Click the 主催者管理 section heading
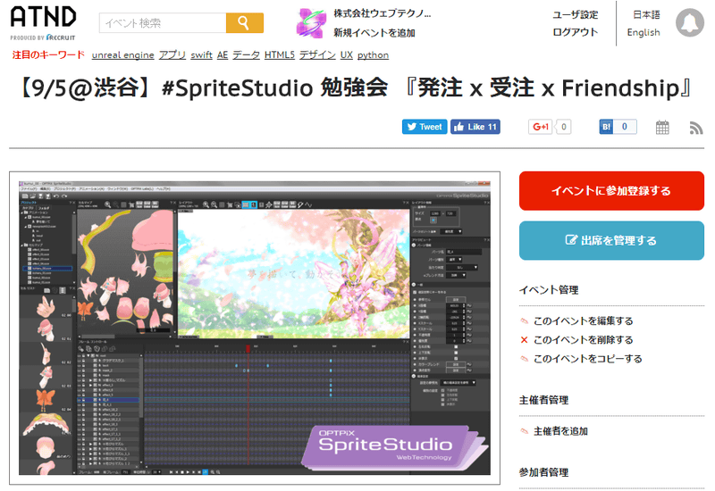The width and height of the screenshot is (715, 491). click(x=543, y=400)
